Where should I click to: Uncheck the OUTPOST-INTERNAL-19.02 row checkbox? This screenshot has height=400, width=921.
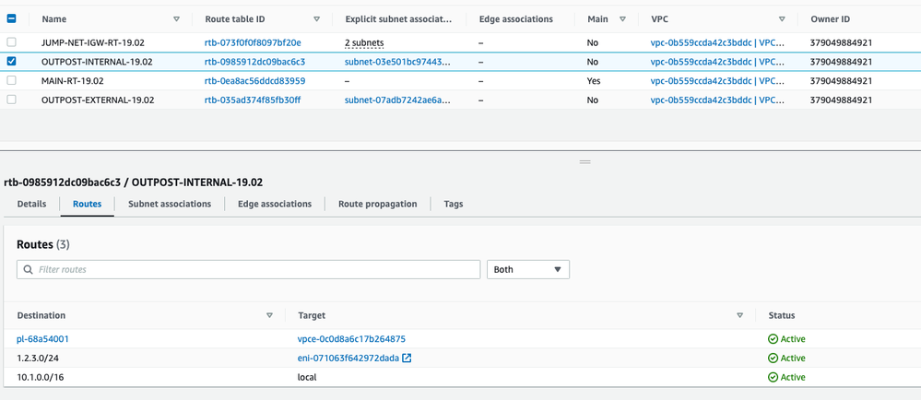(12, 62)
